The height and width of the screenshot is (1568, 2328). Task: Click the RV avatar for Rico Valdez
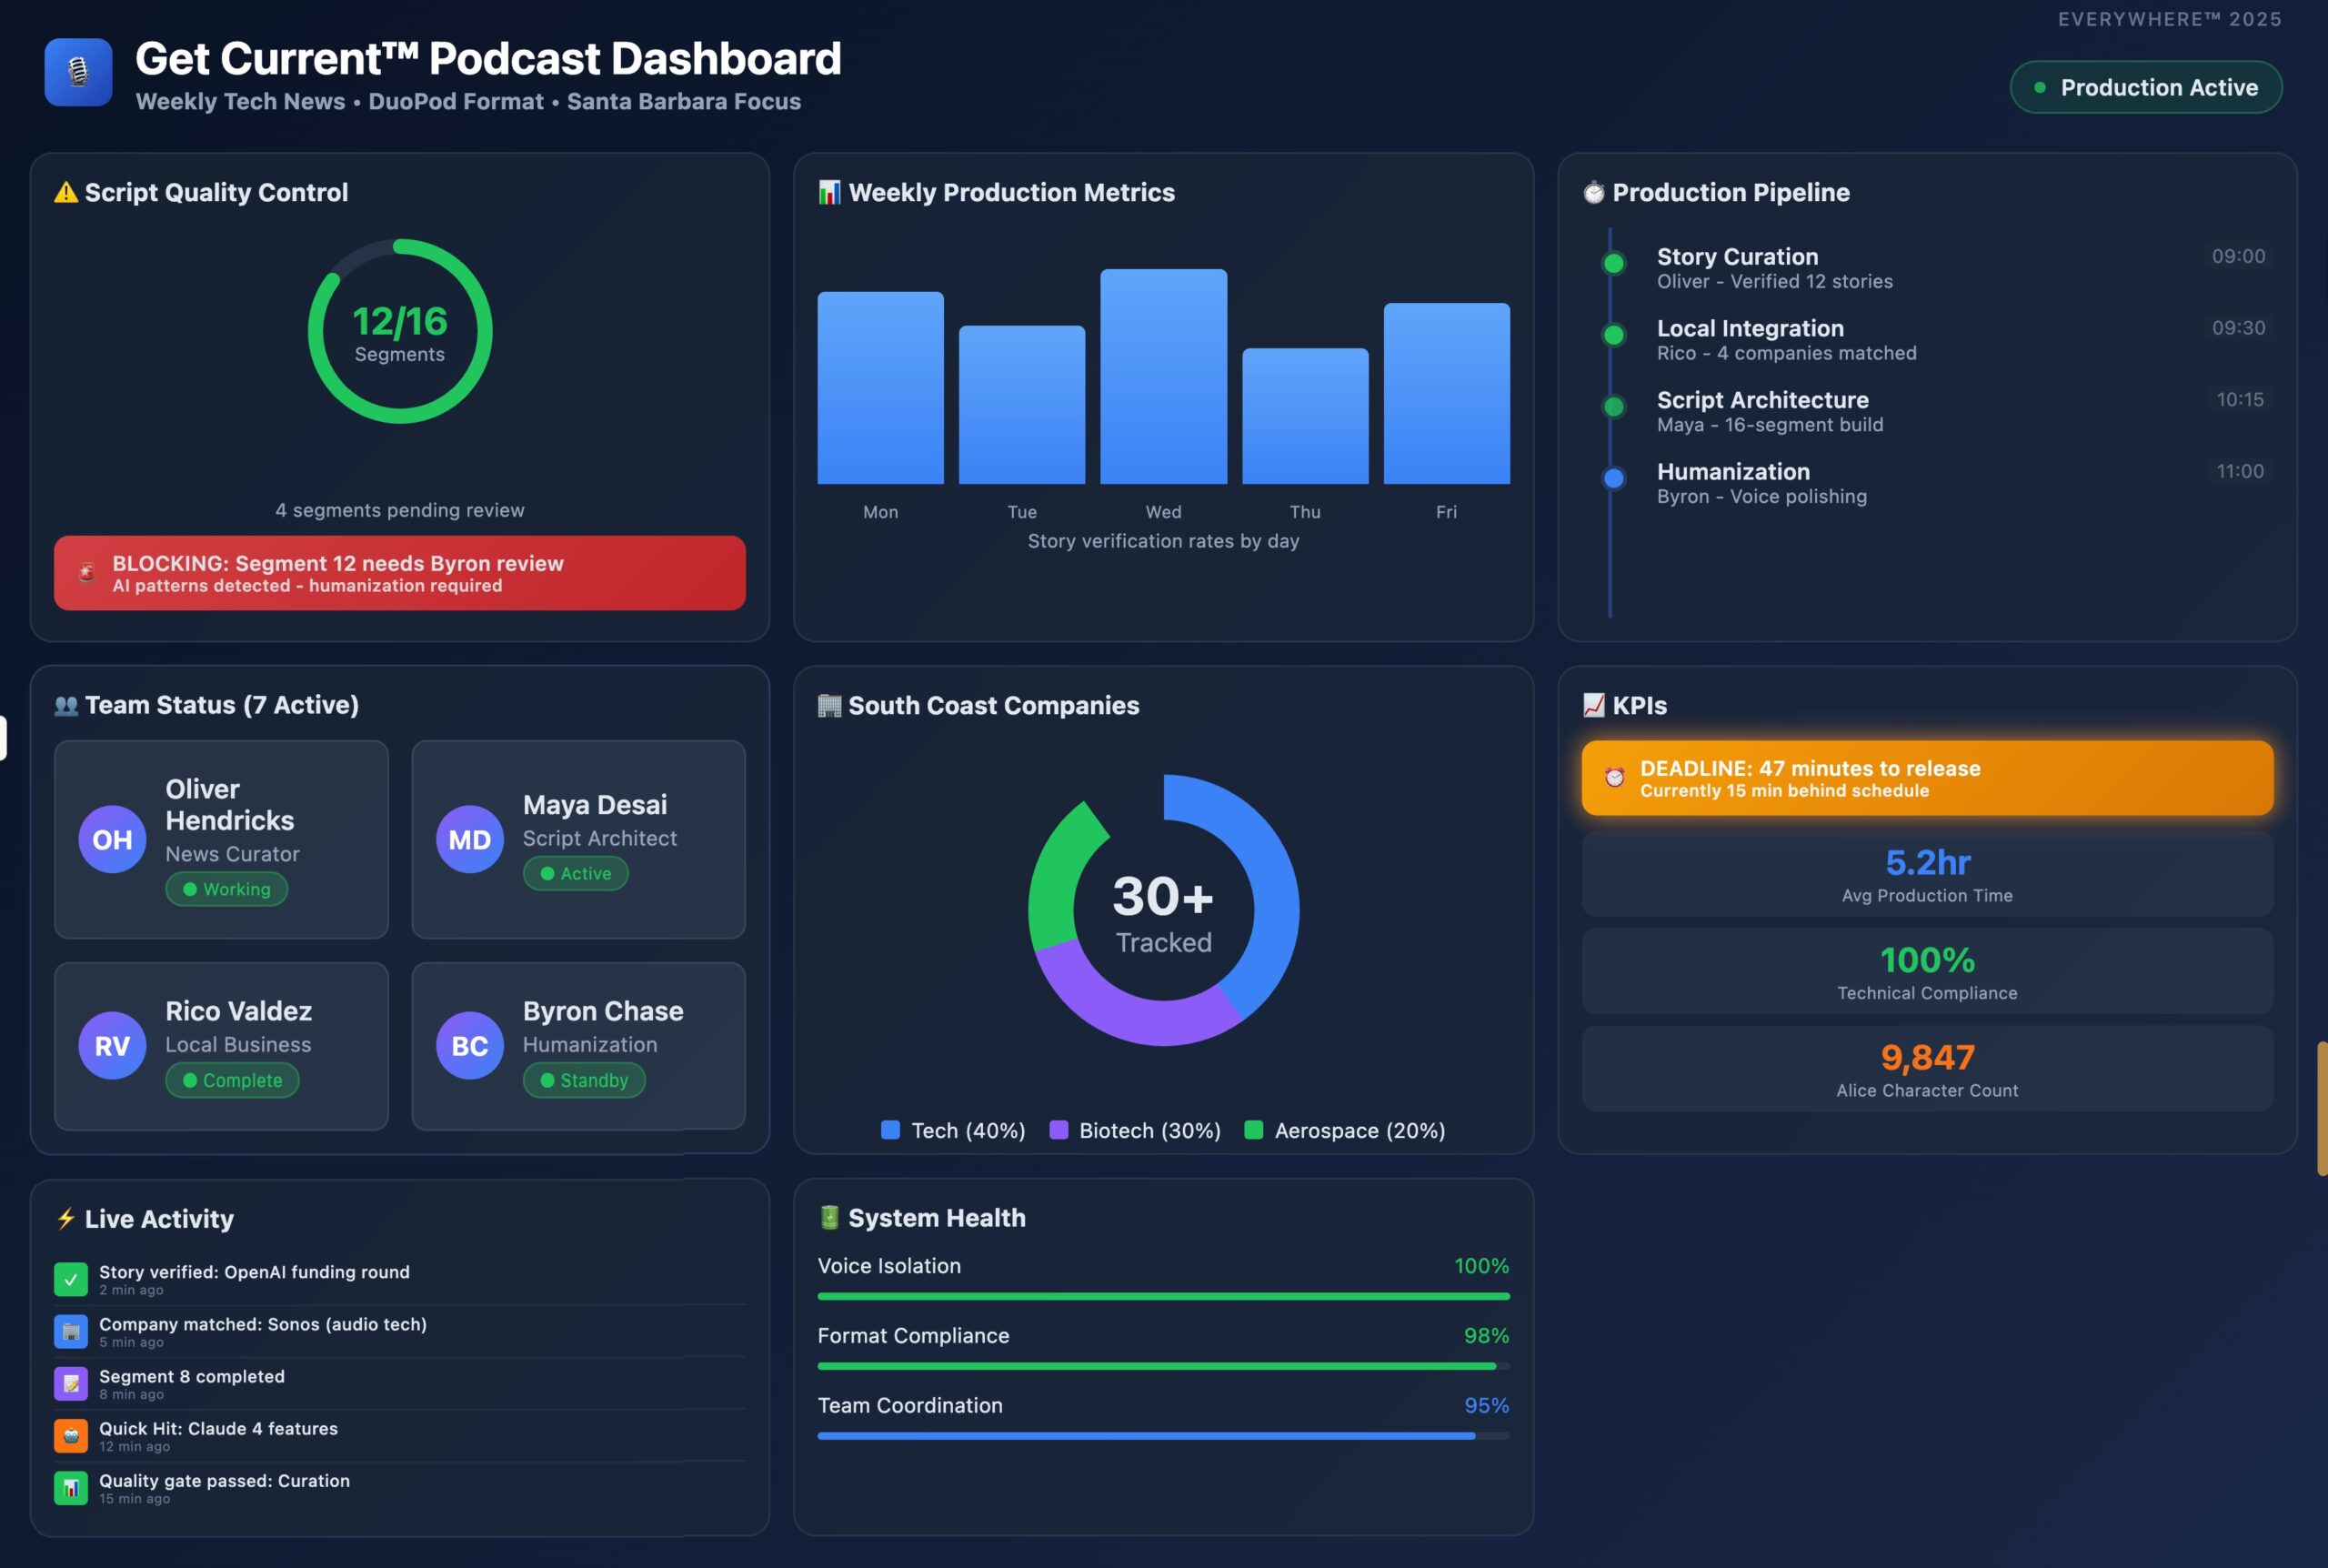click(x=112, y=1045)
